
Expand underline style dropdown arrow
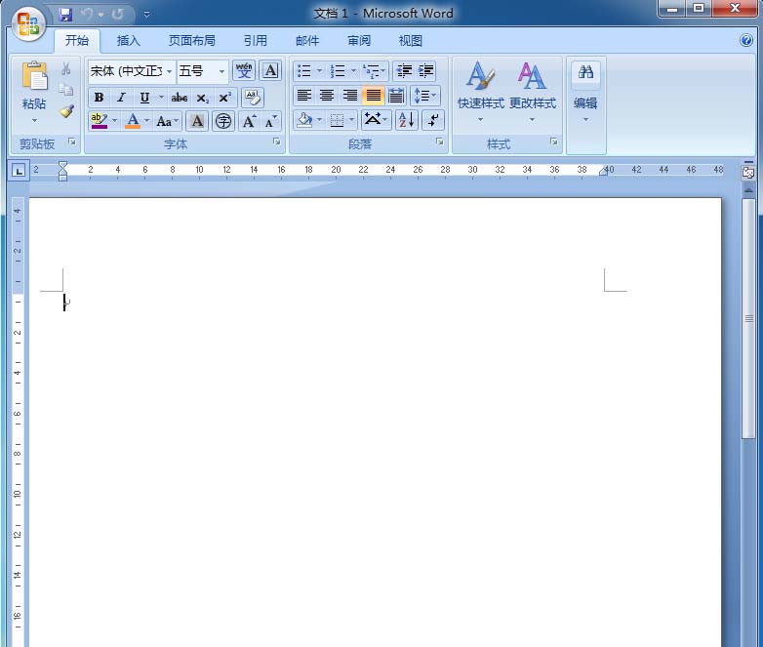point(161,98)
